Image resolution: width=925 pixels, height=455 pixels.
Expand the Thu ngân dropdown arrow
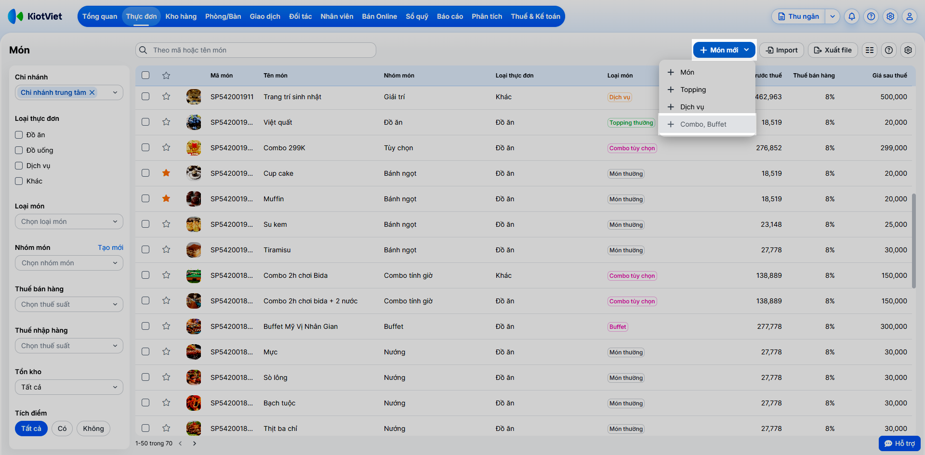(x=832, y=16)
